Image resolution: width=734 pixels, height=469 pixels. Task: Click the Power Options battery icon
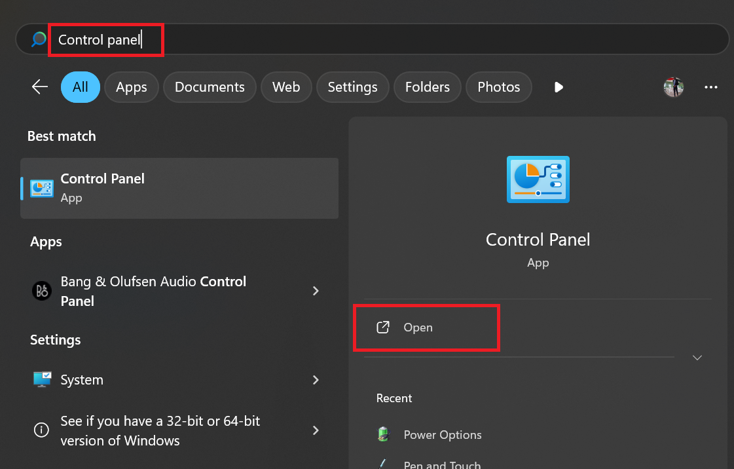coord(384,434)
